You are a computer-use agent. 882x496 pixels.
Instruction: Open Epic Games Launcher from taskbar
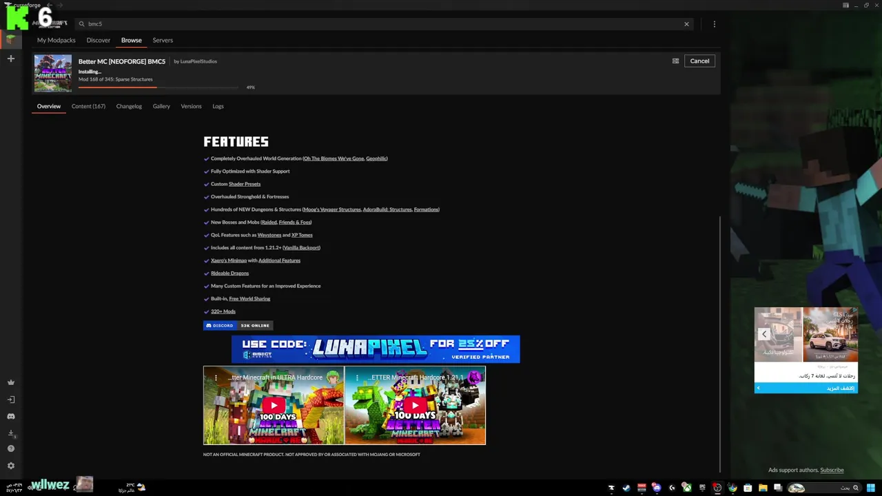coord(702,488)
